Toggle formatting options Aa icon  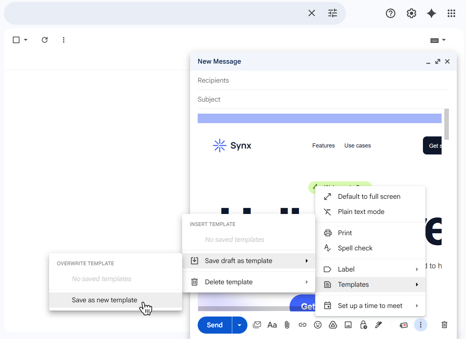click(272, 325)
